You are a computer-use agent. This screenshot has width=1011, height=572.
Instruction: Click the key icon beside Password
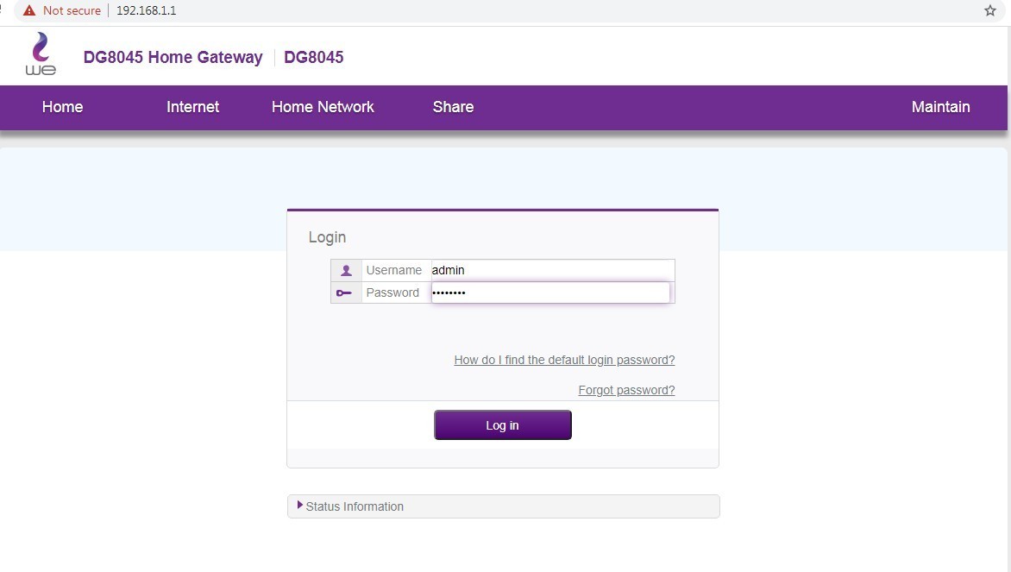(x=345, y=293)
